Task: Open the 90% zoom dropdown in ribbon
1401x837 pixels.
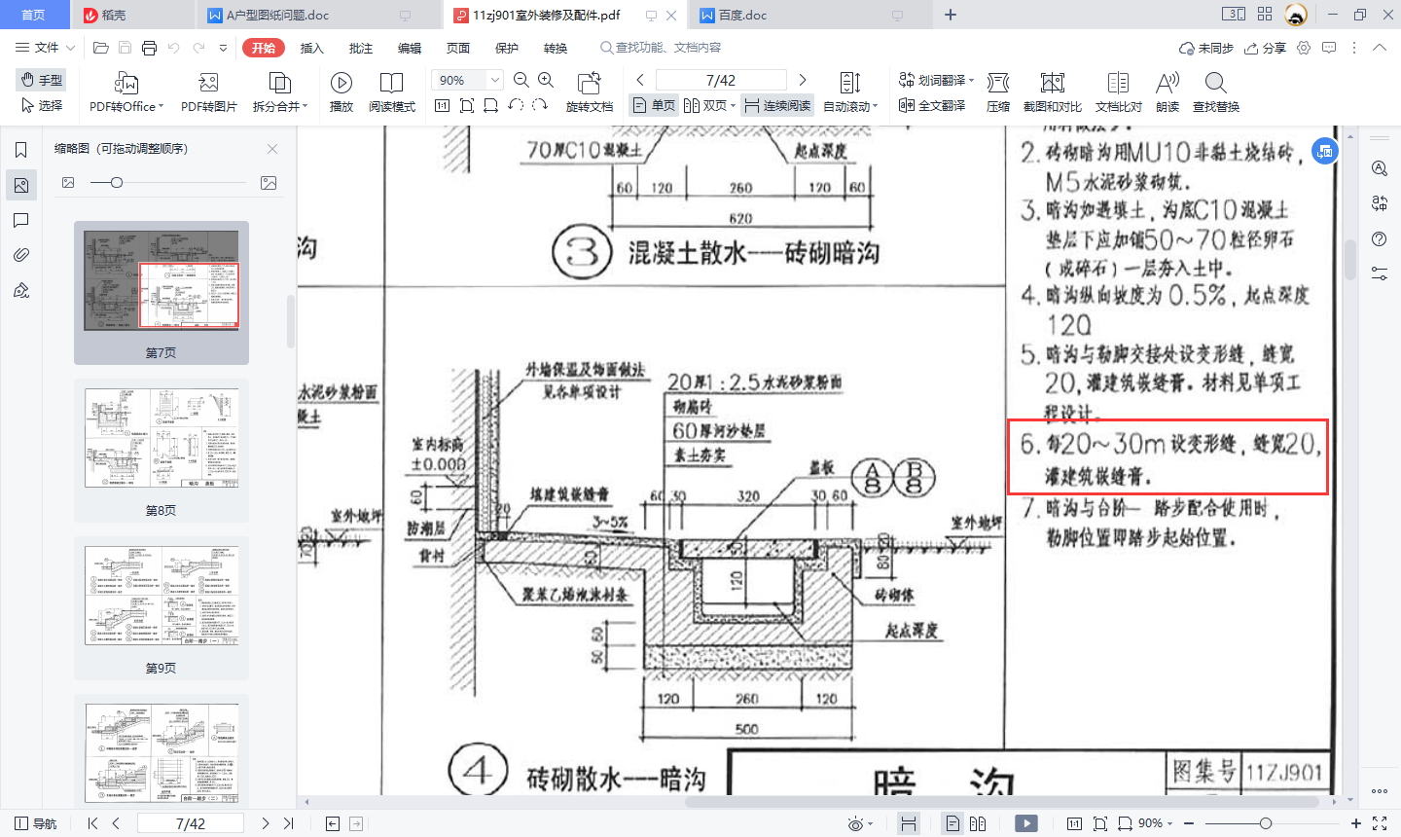Action: (x=495, y=80)
